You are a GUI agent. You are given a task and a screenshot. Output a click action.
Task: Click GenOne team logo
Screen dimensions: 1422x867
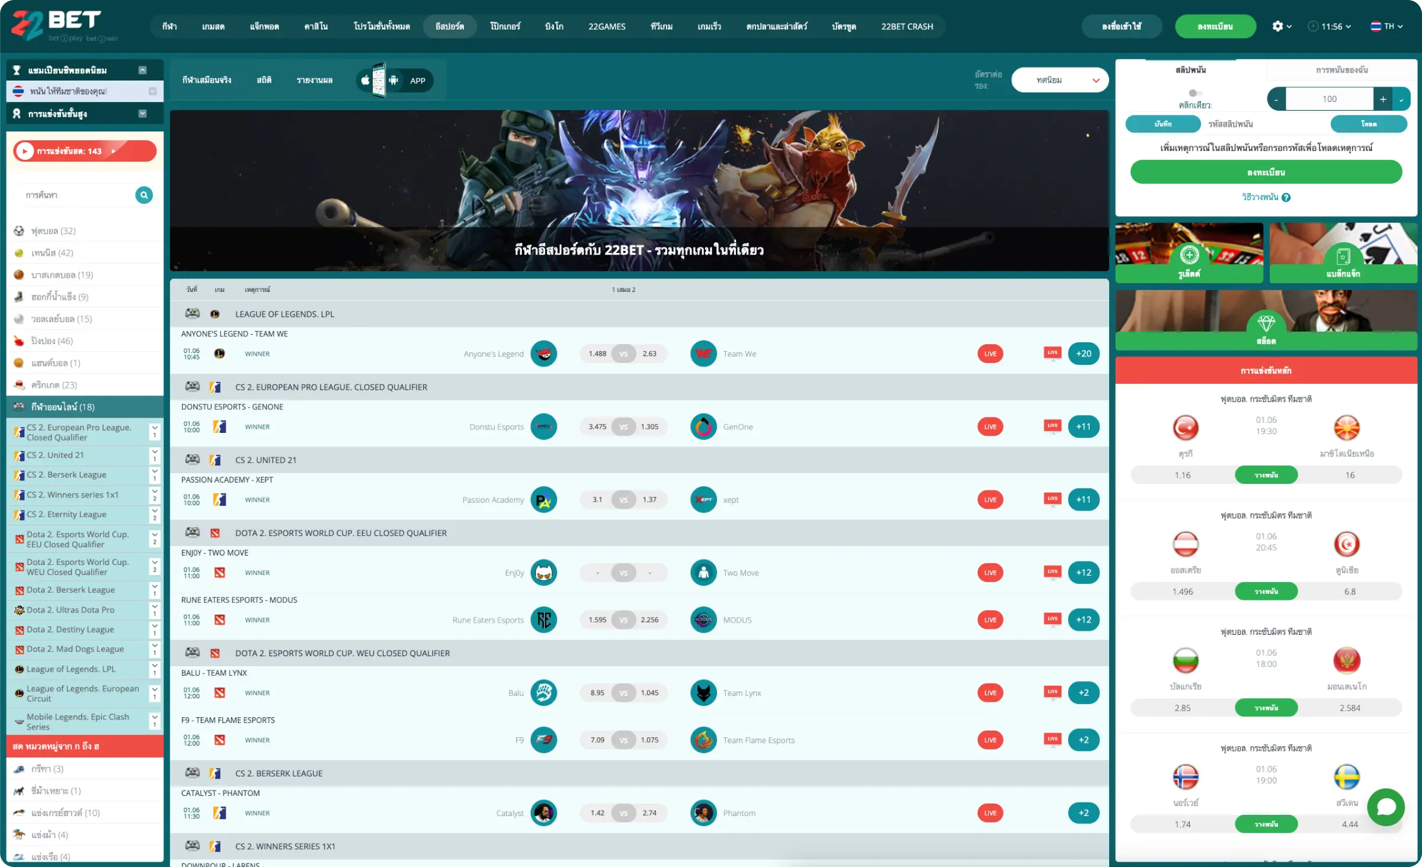click(x=703, y=426)
